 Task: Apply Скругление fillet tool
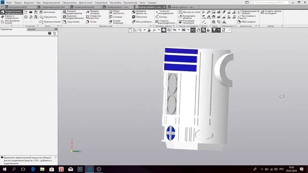[x=71, y=22]
